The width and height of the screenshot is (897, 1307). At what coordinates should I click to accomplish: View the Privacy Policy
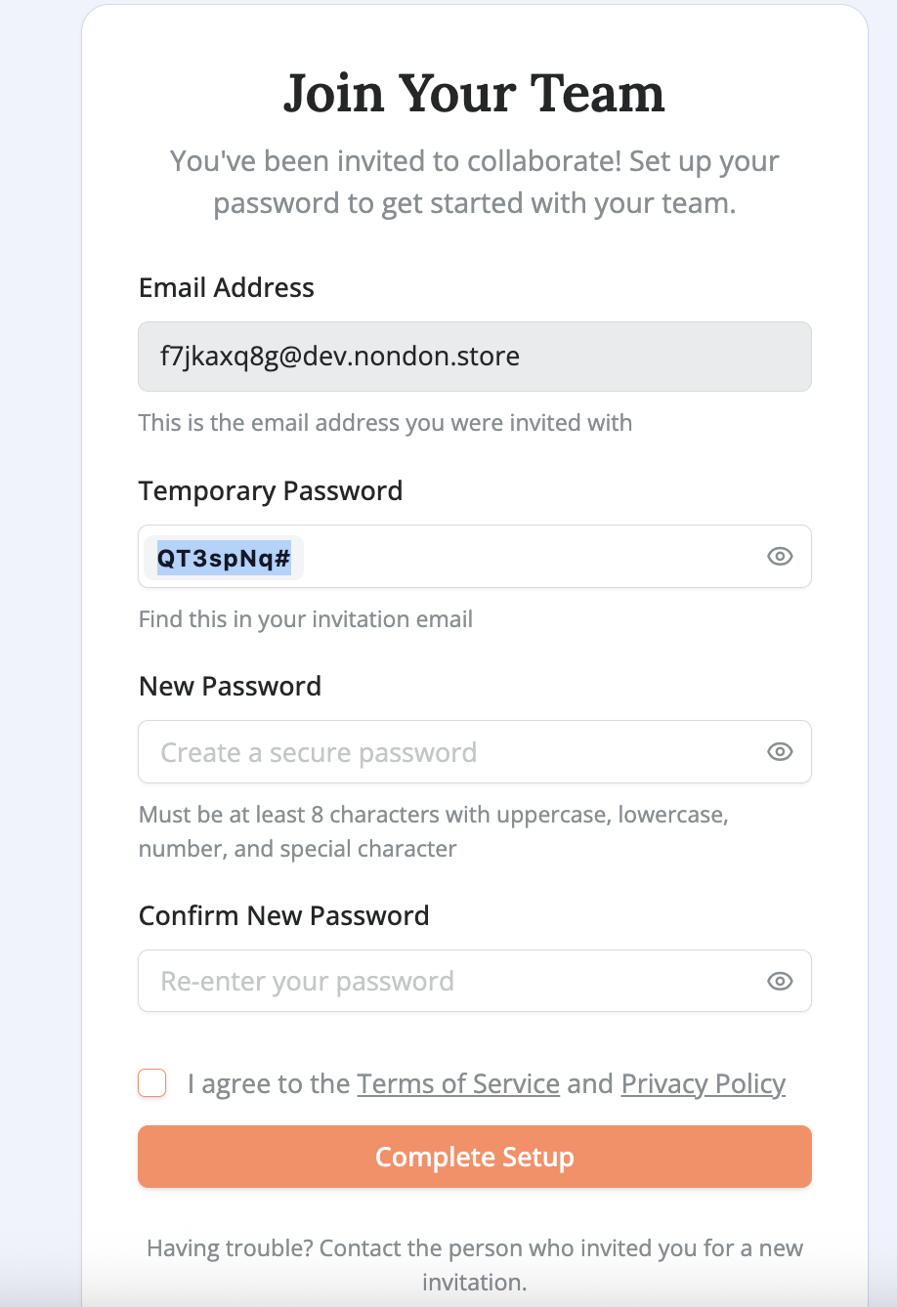click(703, 1083)
